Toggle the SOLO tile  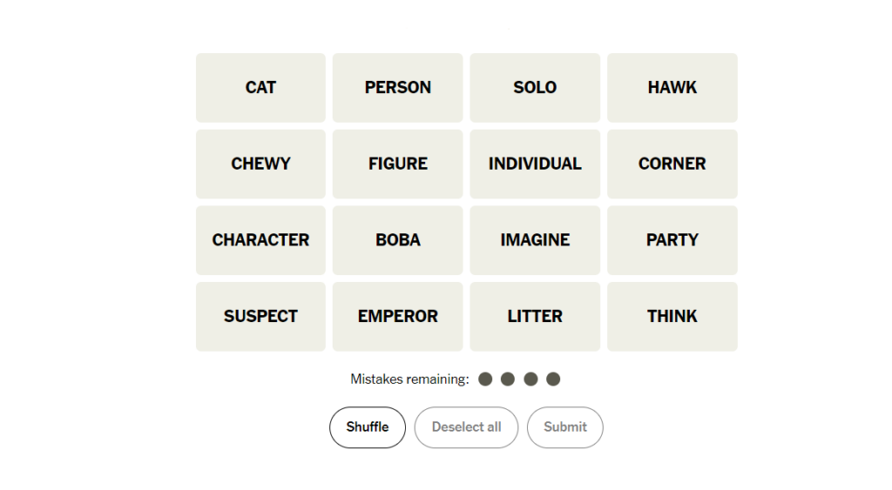(535, 87)
